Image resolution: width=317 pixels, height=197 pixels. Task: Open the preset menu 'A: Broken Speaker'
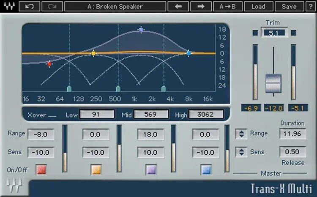tap(115, 6)
